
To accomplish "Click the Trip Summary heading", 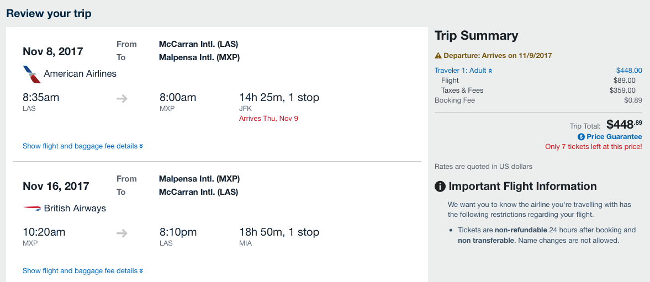I will coord(476,36).
